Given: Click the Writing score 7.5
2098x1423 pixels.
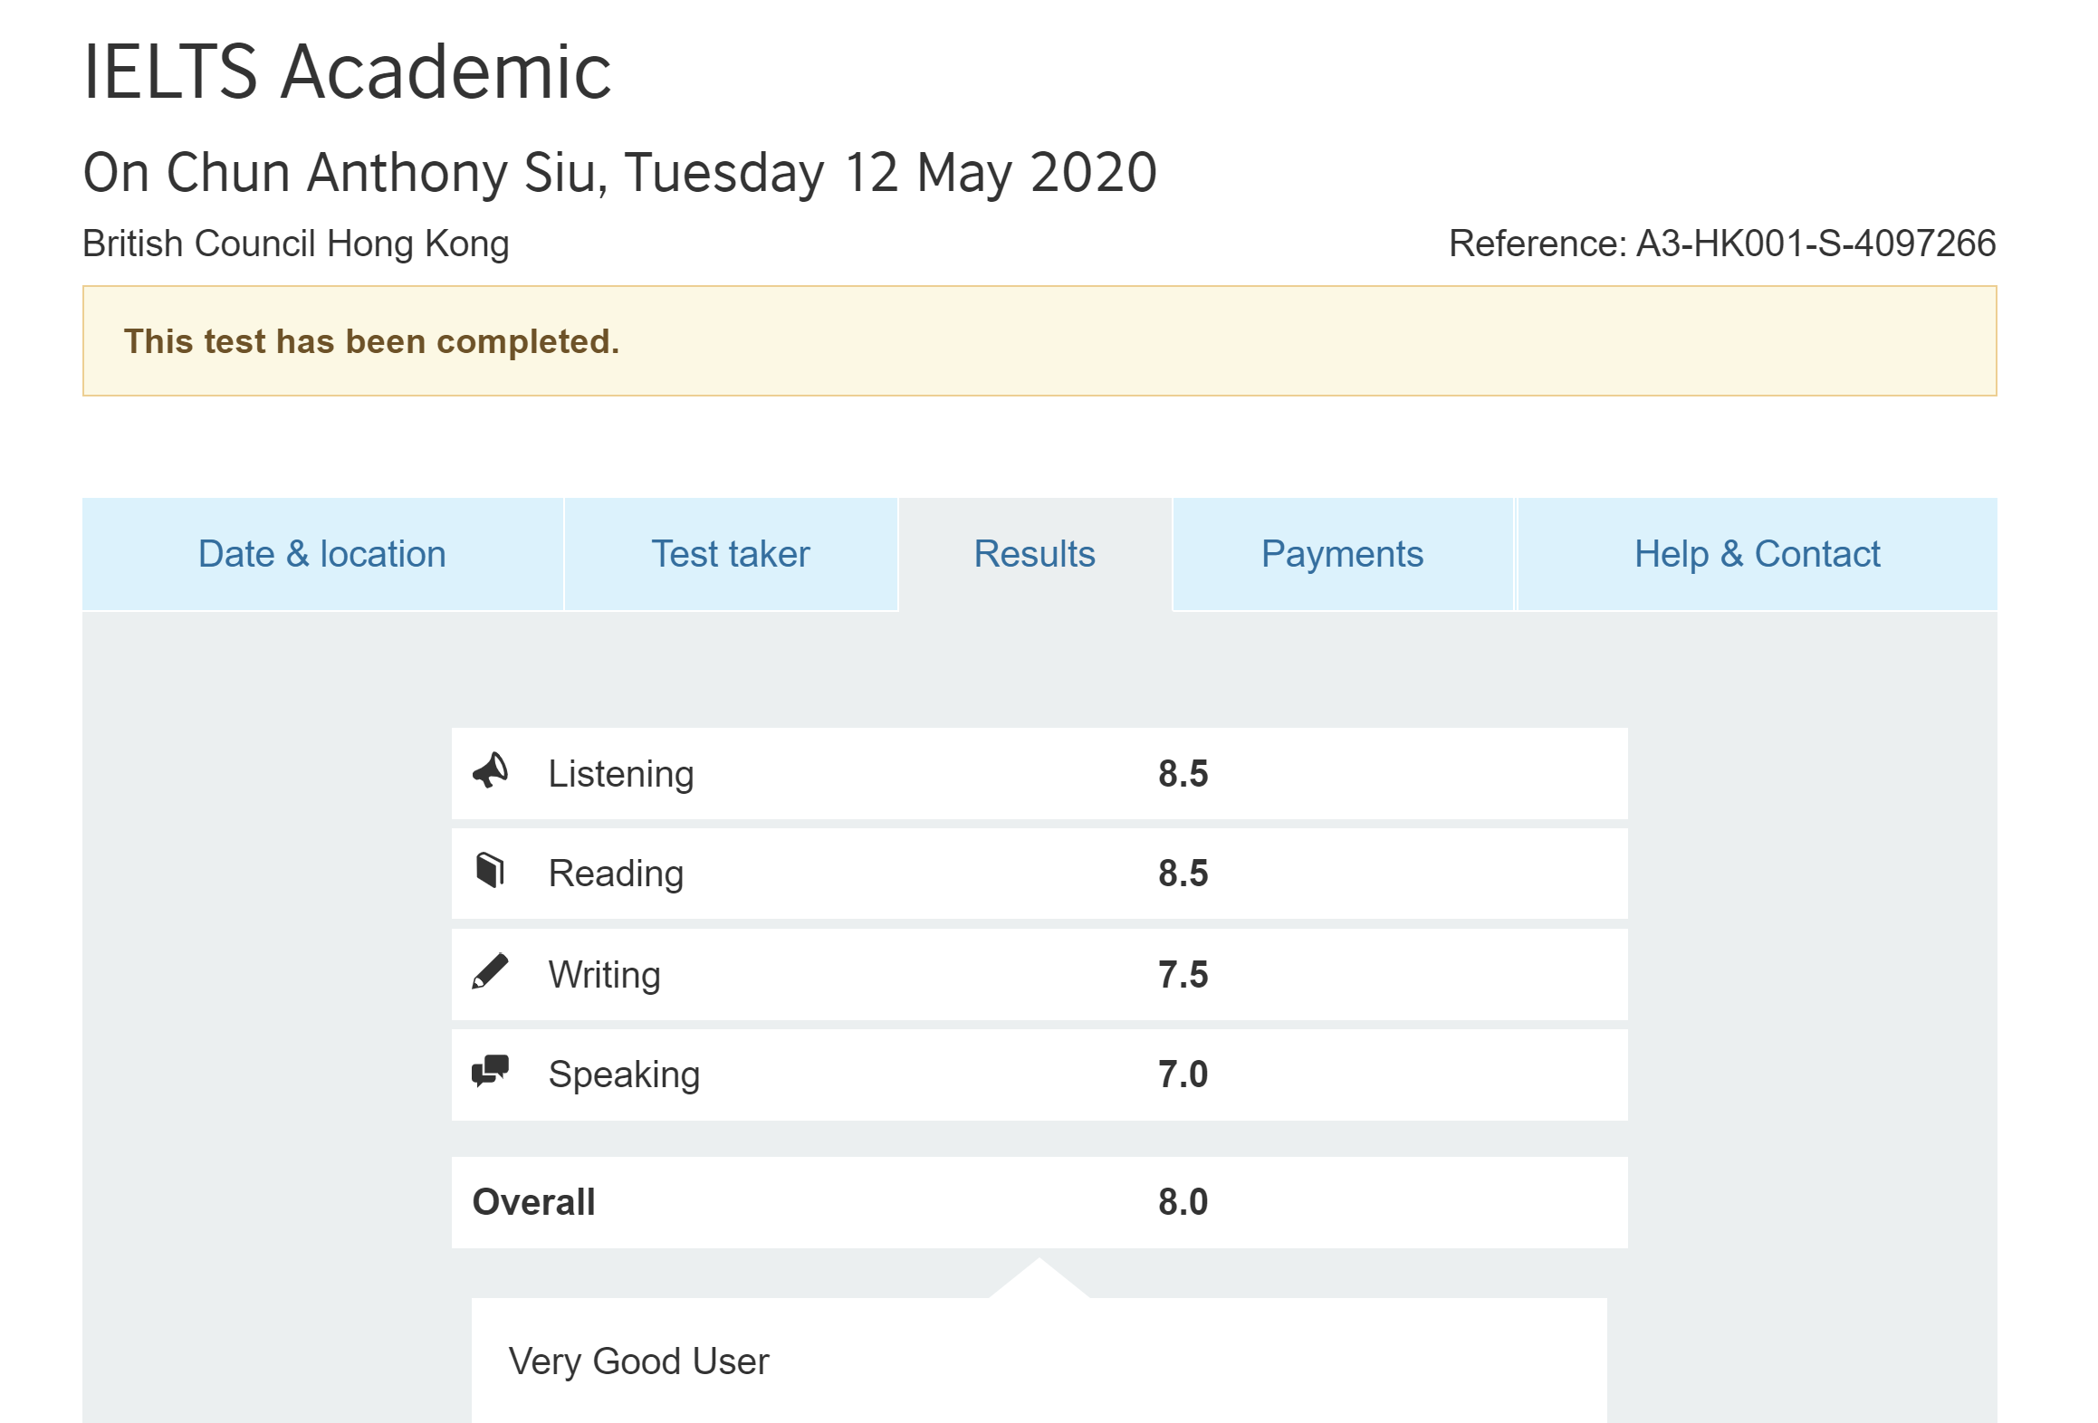Looking at the screenshot, I should [1183, 975].
